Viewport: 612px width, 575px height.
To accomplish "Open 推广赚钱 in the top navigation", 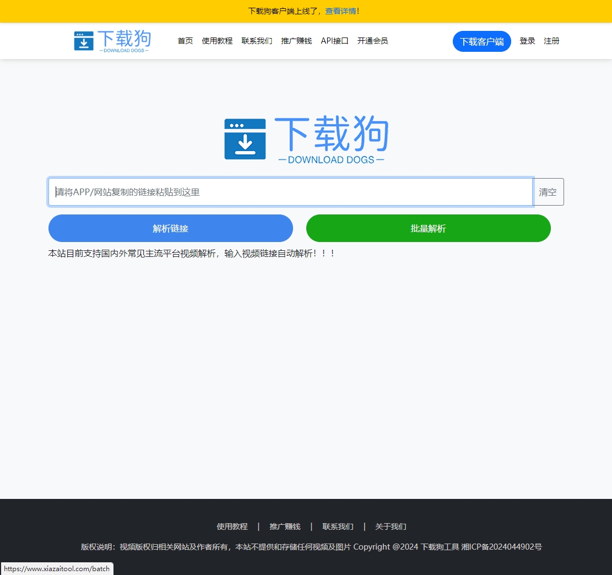I will 296,41.
